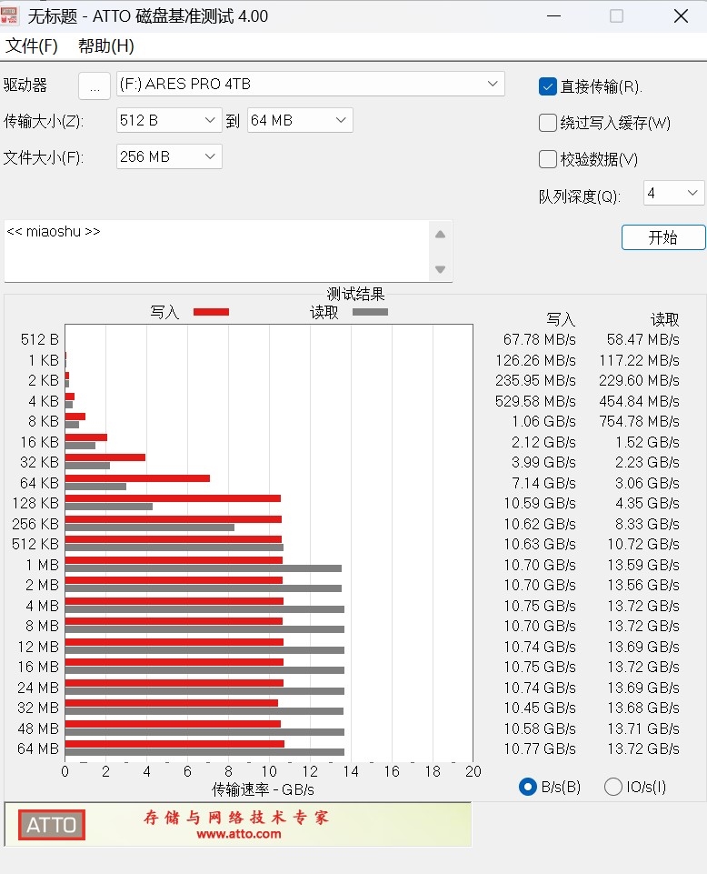
Task: Enable the 校验数据(V) checkbox
Action: pyautogui.click(x=548, y=159)
